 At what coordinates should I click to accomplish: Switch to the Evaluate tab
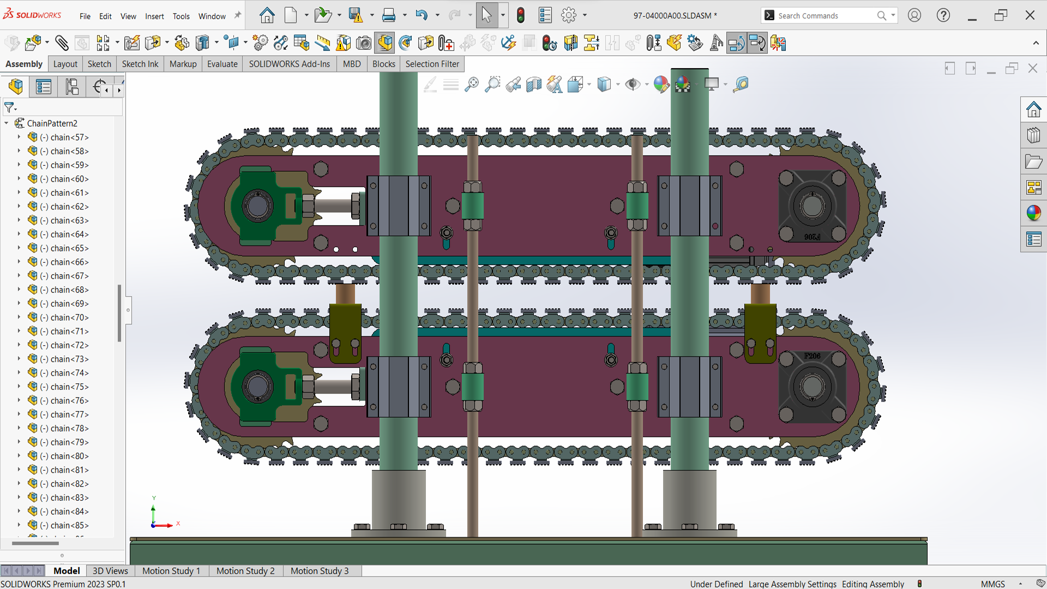coord(222,64)
